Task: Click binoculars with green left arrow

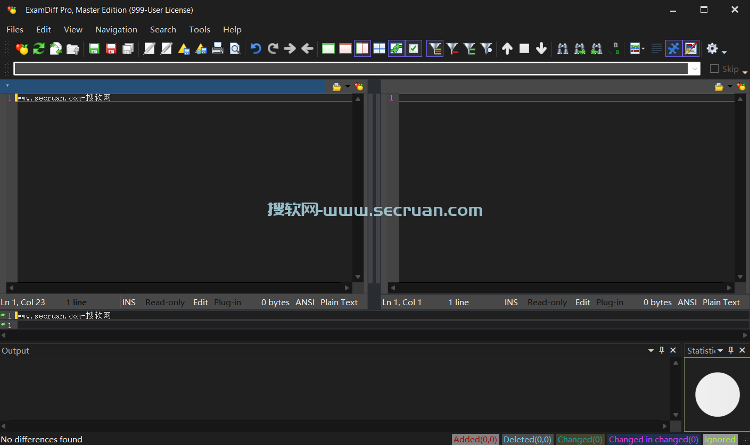Action: [x=597, y=49]
